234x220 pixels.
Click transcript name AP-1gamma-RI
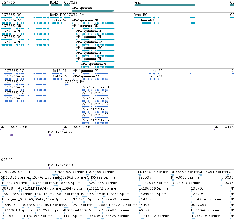click(x=88, y=37)
